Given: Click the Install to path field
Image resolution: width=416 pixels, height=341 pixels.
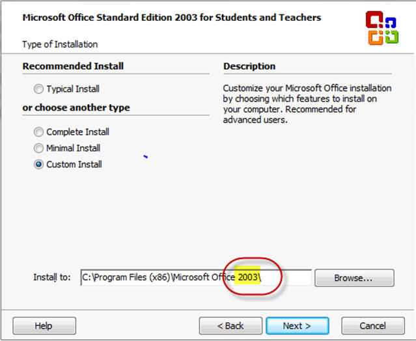Looking at the screenshot, I should pos(196,277).
